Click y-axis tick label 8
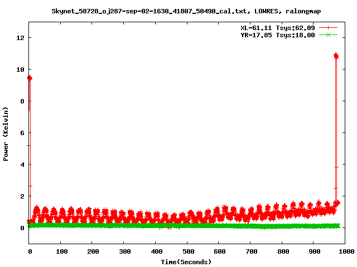357x267 pixels. 22,101
